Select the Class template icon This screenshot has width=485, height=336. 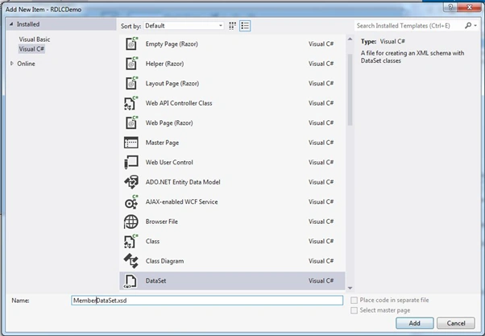point(131,242)
